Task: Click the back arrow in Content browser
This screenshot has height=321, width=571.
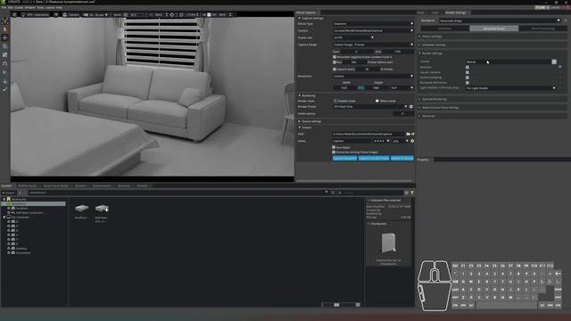Action: [x=20, y=193]
